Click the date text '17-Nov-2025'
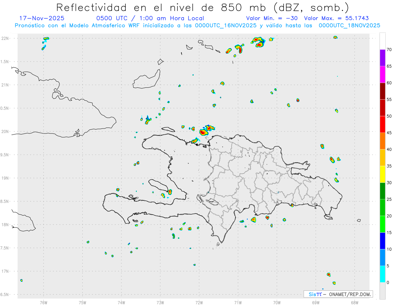 [x=42, y=18]
